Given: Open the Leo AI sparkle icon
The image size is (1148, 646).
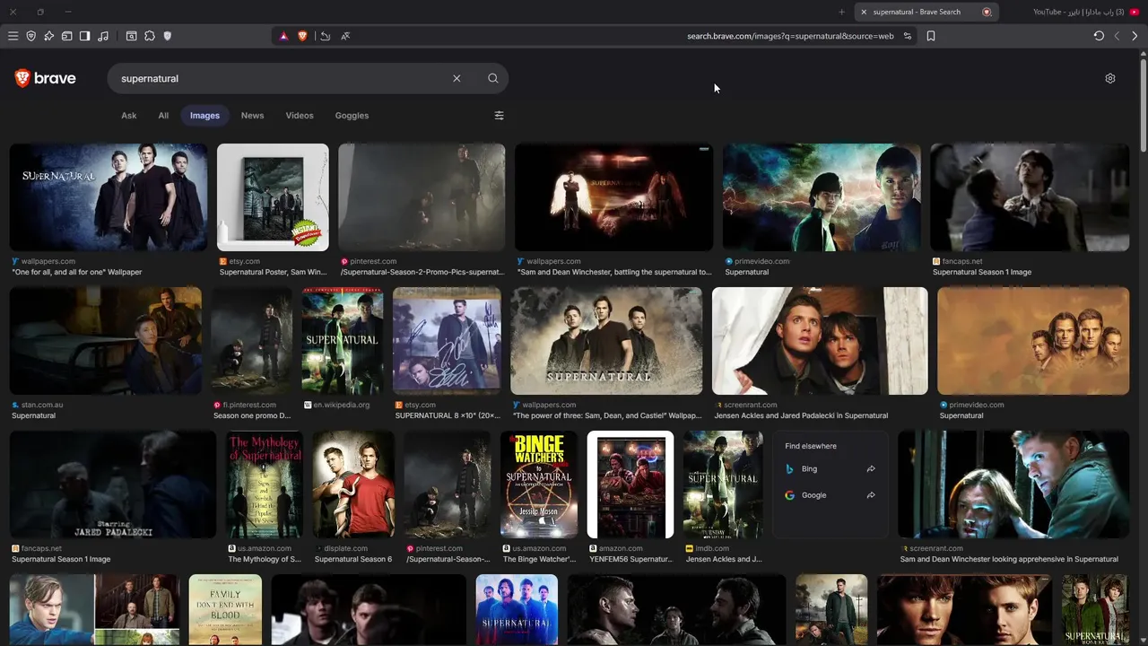Looking at the screenshot, I should coord(48,36).
